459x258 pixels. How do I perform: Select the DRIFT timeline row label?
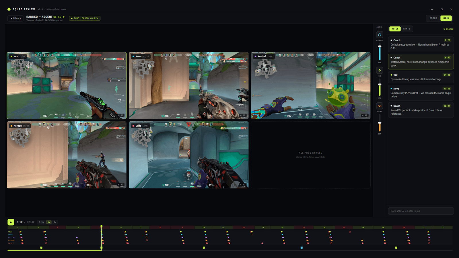(11, 243)
